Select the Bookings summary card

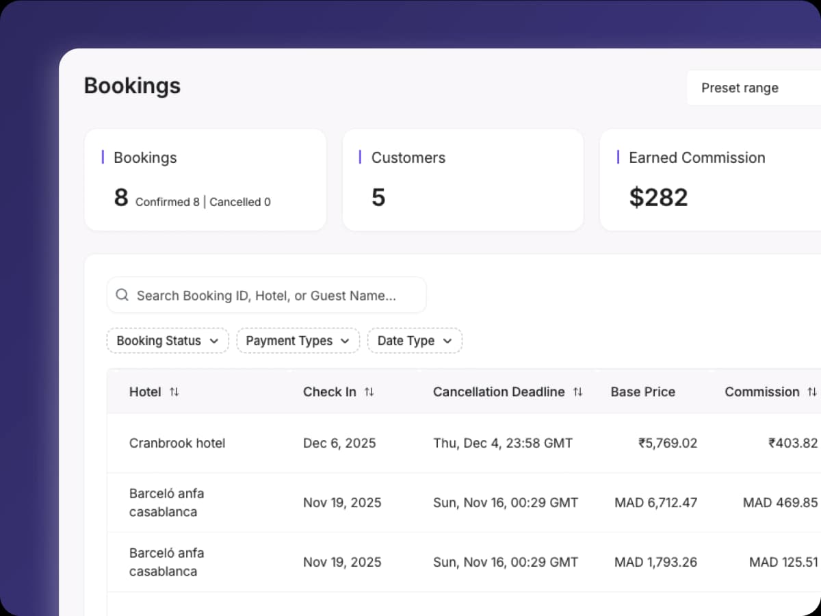point(205,180)
